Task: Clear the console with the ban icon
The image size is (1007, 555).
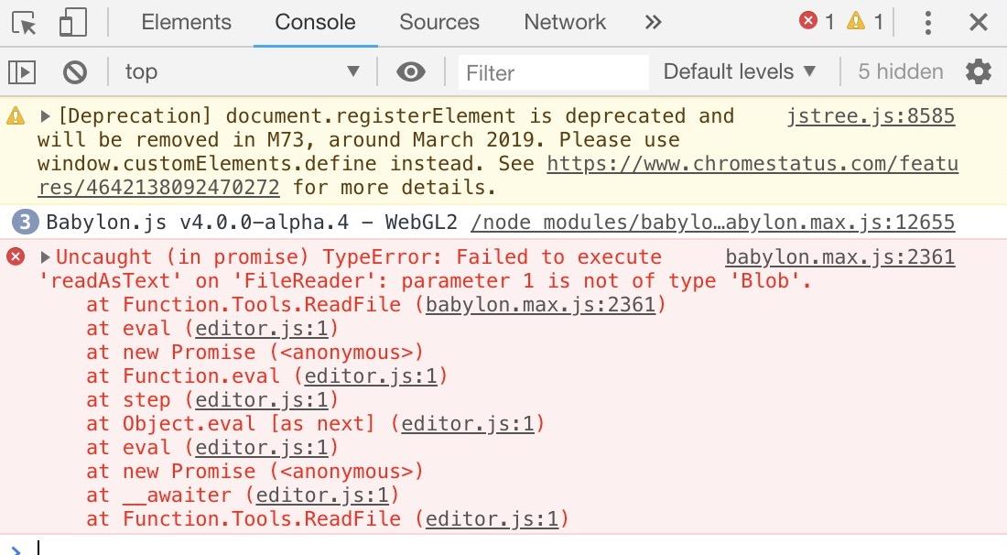Action: point(75,72)
